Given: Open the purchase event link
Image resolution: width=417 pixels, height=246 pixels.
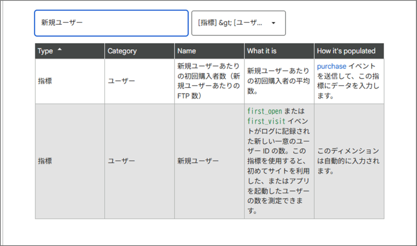Looking at the screenshot, I should pyautogui.click(x=331, y=66).
